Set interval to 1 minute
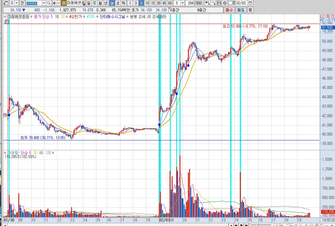 tap(130, 3)
